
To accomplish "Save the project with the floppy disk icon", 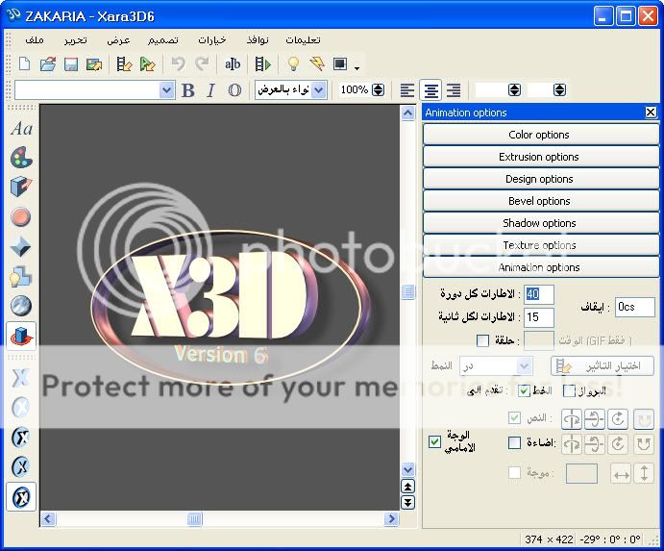I will (71, 64).
